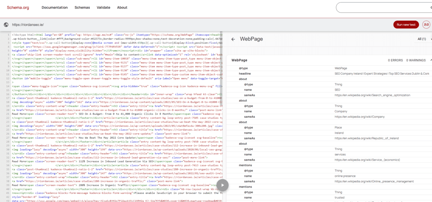Select the WebPage panel title

pos(251,39)
